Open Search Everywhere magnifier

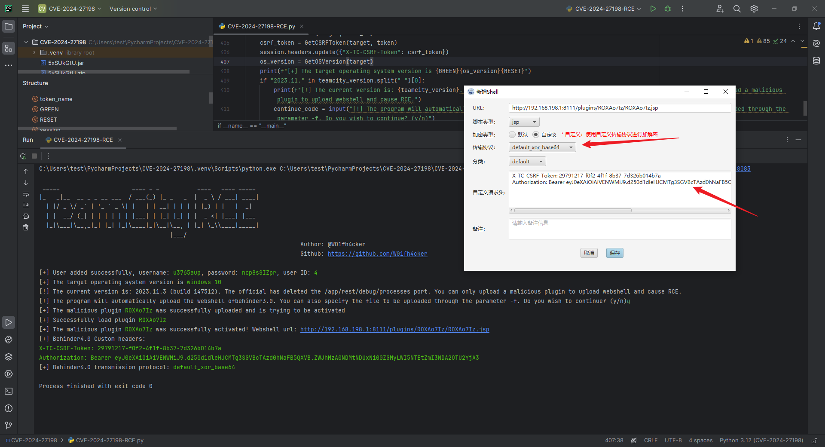(x=737, y=9)
